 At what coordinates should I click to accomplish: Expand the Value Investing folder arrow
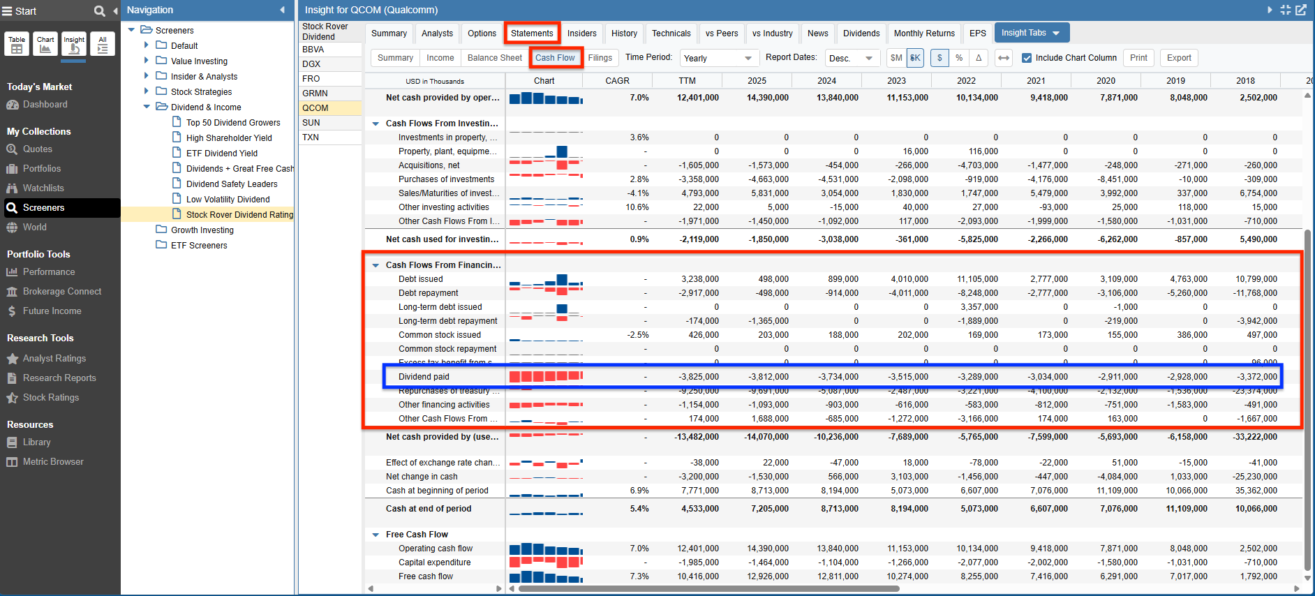tap(147, 61)
